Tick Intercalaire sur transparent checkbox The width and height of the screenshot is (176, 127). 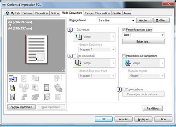[124, 56]
